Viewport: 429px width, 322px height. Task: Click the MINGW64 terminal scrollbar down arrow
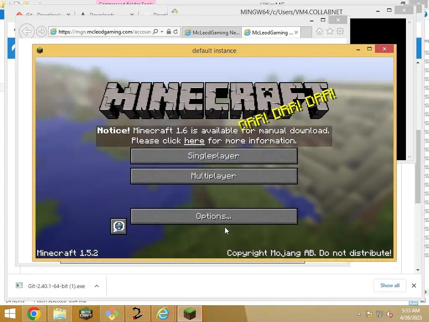[x=410, y=157]
